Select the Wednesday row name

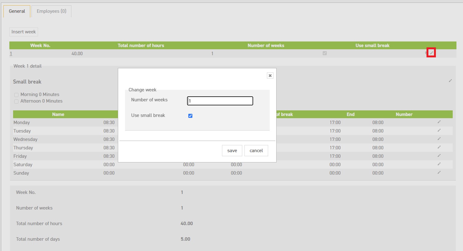tap(26, 139)
